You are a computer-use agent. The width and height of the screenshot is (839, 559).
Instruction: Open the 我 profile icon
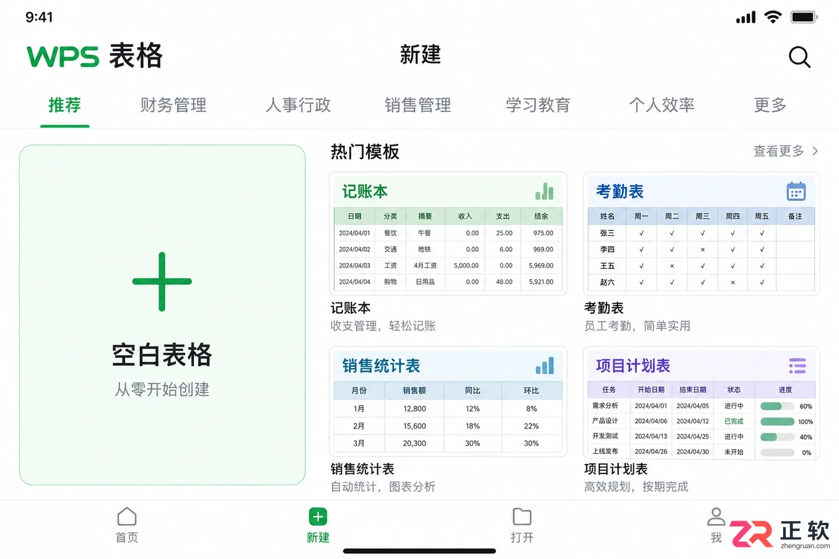coord(716,516)
